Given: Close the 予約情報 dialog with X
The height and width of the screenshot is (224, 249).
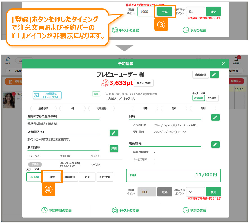Looking at the screenshot, I should (223, 64).
